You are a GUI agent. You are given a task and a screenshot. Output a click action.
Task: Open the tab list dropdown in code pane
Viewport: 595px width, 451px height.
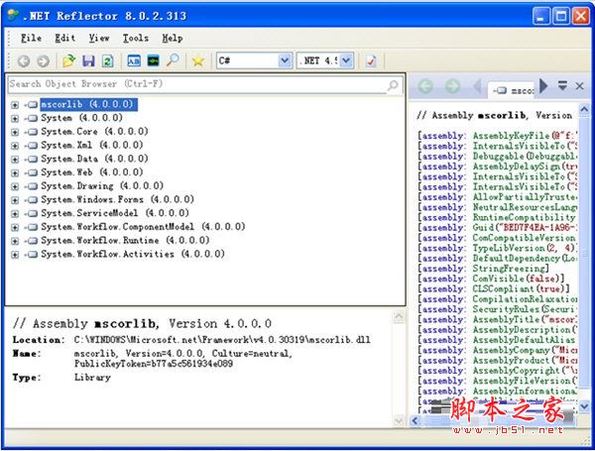pos(562,85)
